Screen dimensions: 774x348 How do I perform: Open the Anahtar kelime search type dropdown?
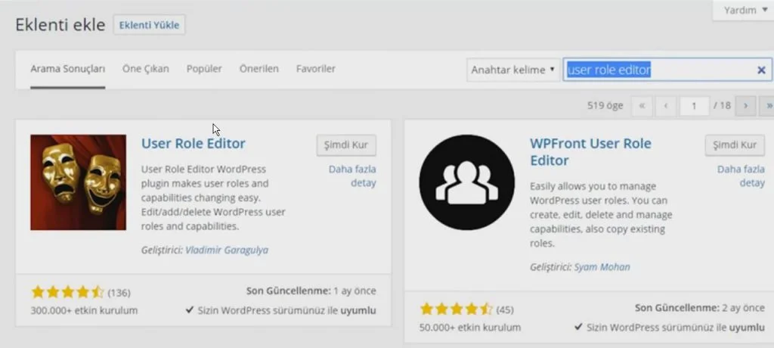pyautogui.click(x=513, y=70)
